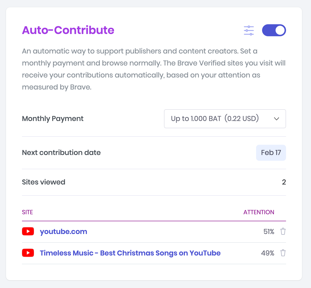Select the ATTENTION column header
Screen dimensions: 311x288
tap(259, 212)
